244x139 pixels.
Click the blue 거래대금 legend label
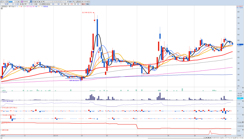45,7
